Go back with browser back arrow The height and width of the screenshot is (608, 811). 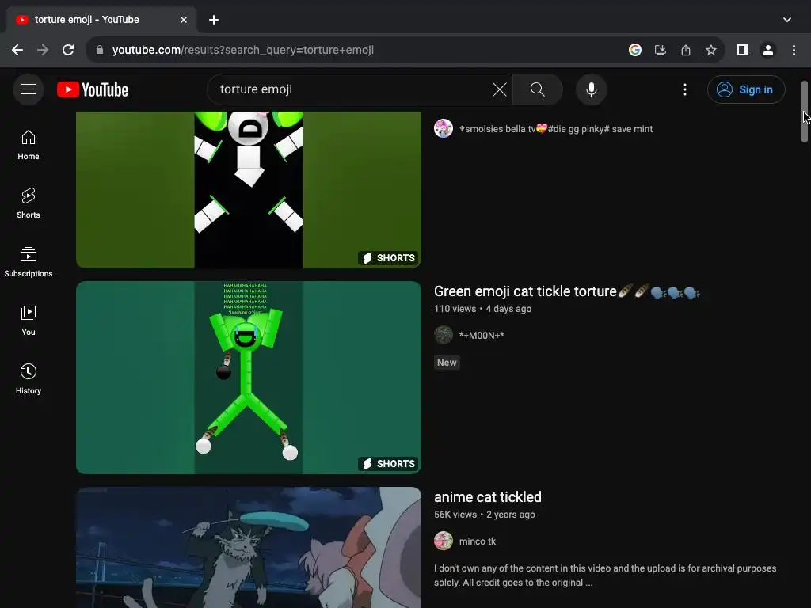[x=17, y=50]
